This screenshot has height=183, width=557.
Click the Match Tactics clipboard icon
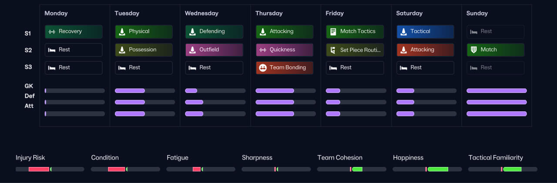coord(333,32)
